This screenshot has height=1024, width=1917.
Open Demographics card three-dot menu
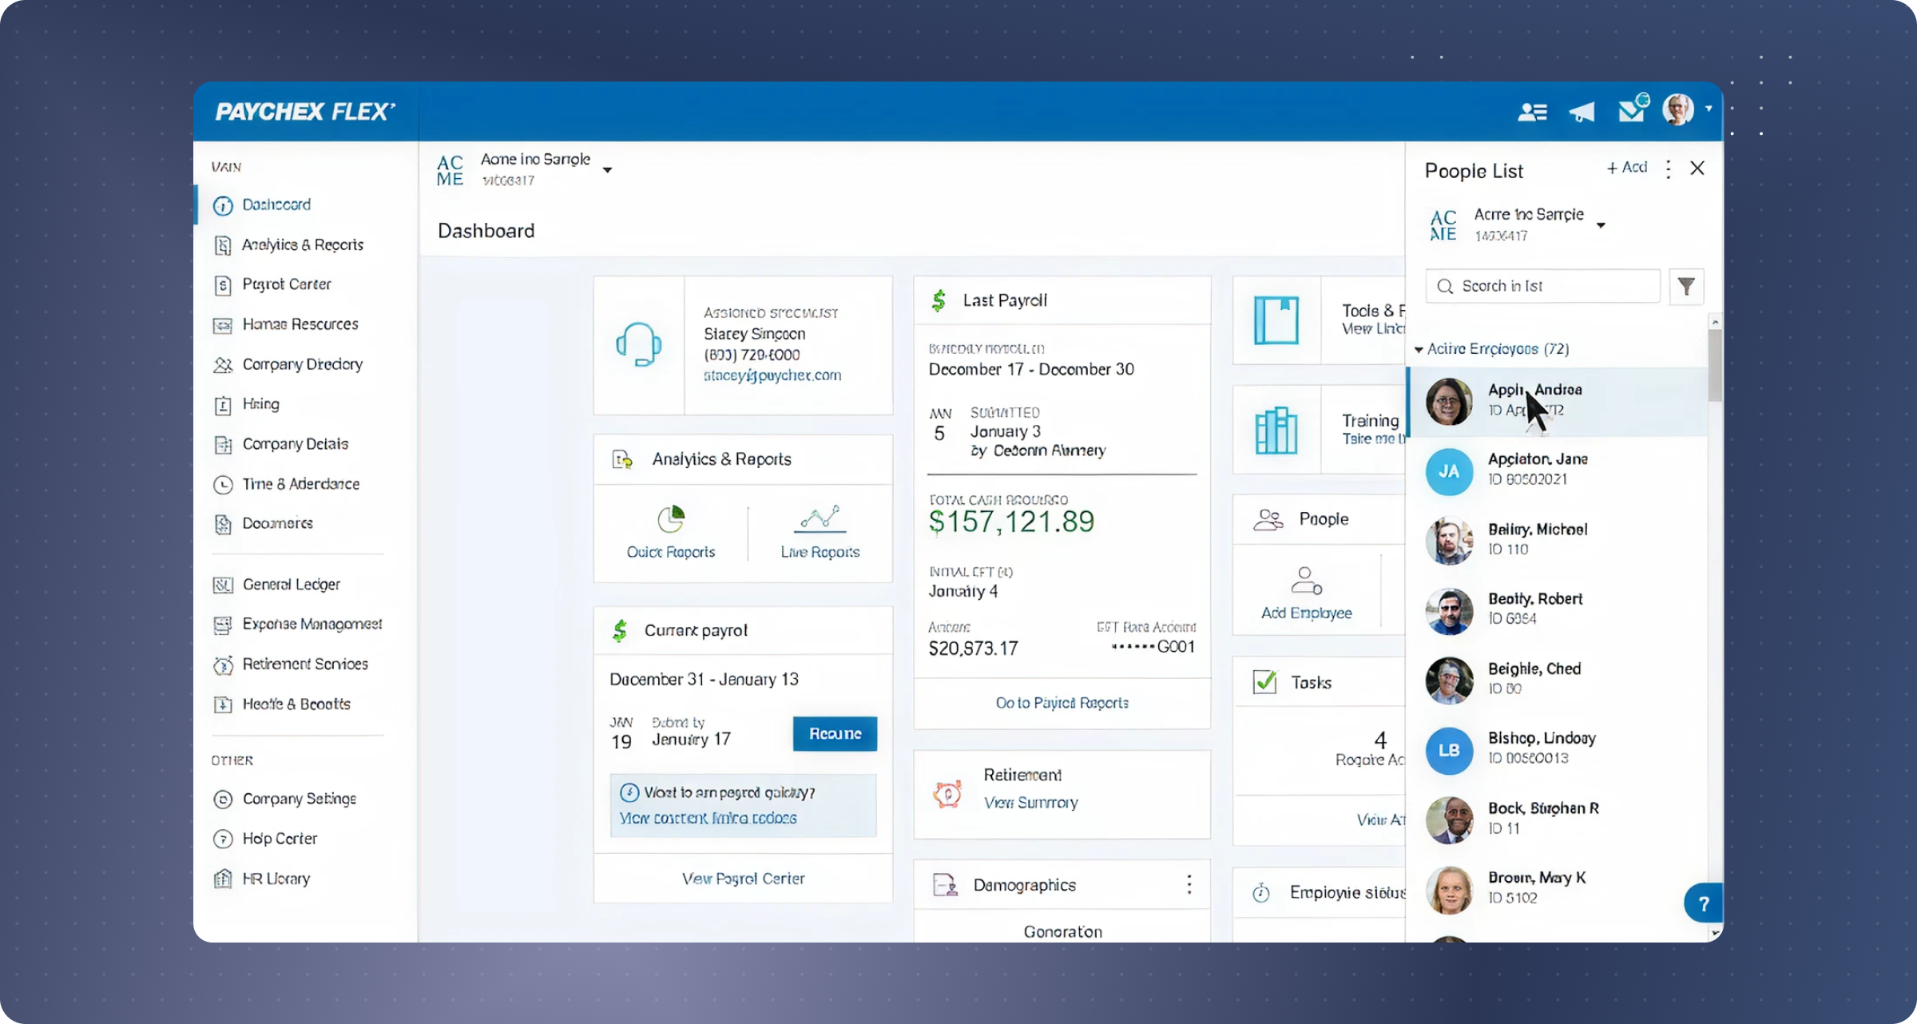[x=1189, y=884]
